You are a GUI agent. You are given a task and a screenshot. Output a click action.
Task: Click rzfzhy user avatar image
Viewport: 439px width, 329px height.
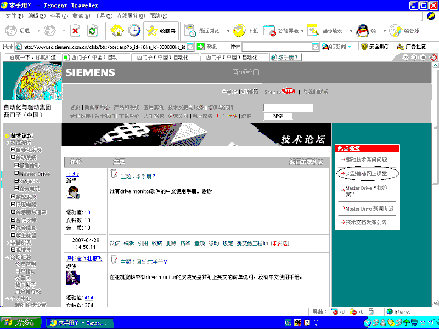point(74,193)
